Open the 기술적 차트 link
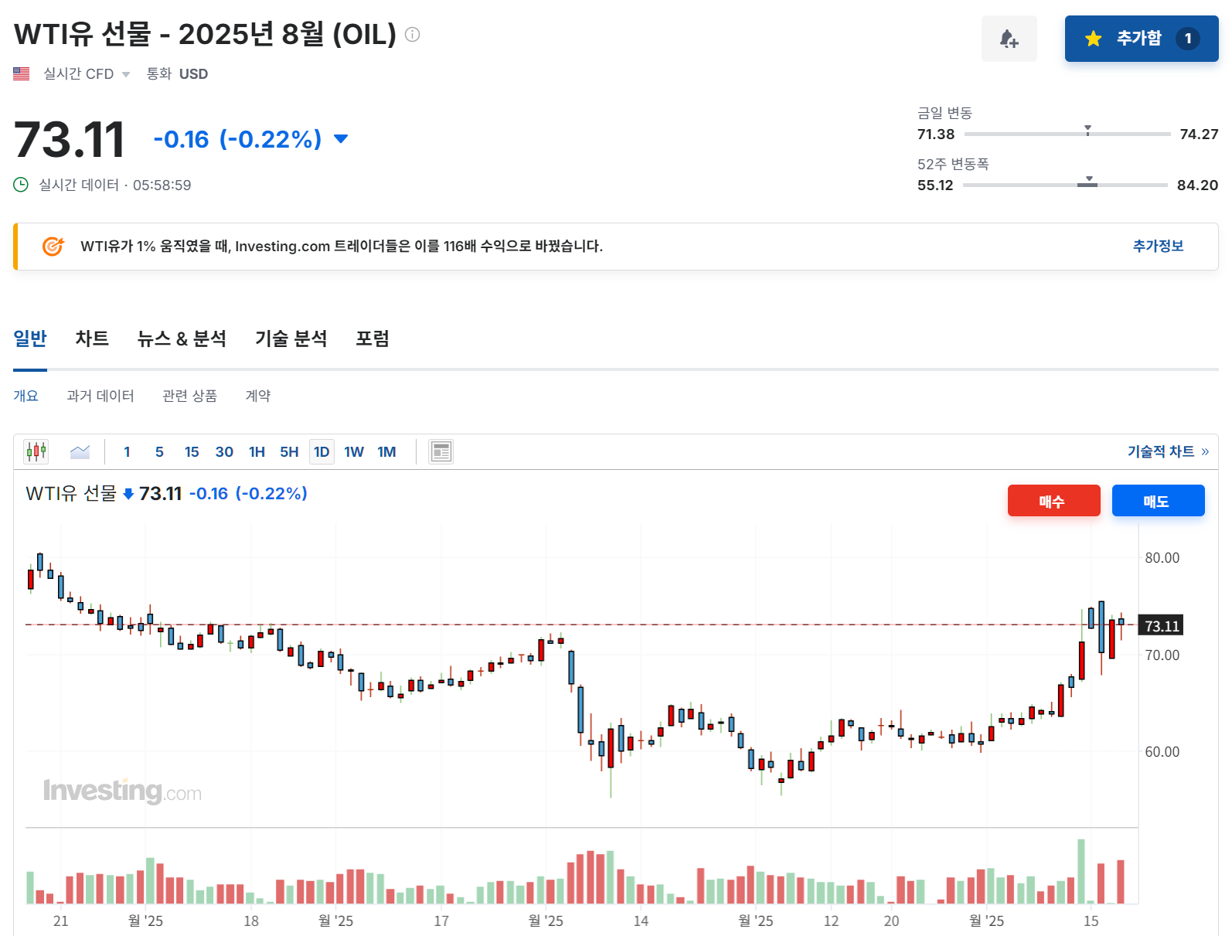Screen dimensions: 1232x936 (x=1168, y=451)
